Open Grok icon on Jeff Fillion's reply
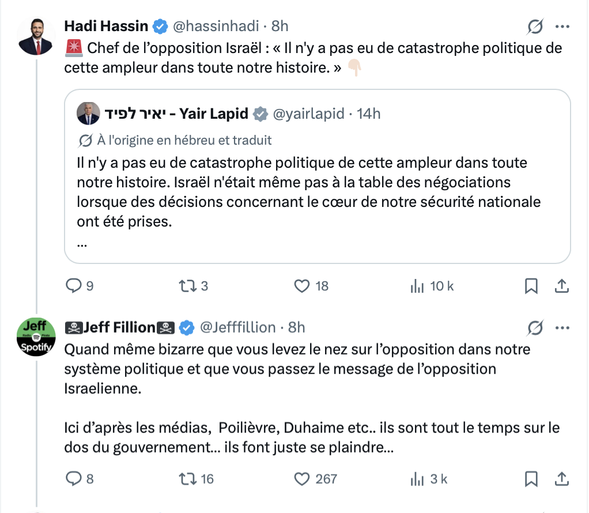 pyautogui.click(x=535, y=328)
